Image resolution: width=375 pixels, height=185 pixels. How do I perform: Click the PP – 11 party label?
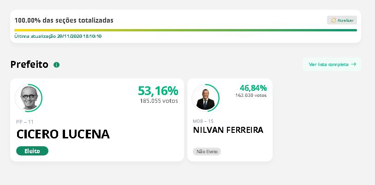point(25,122)
